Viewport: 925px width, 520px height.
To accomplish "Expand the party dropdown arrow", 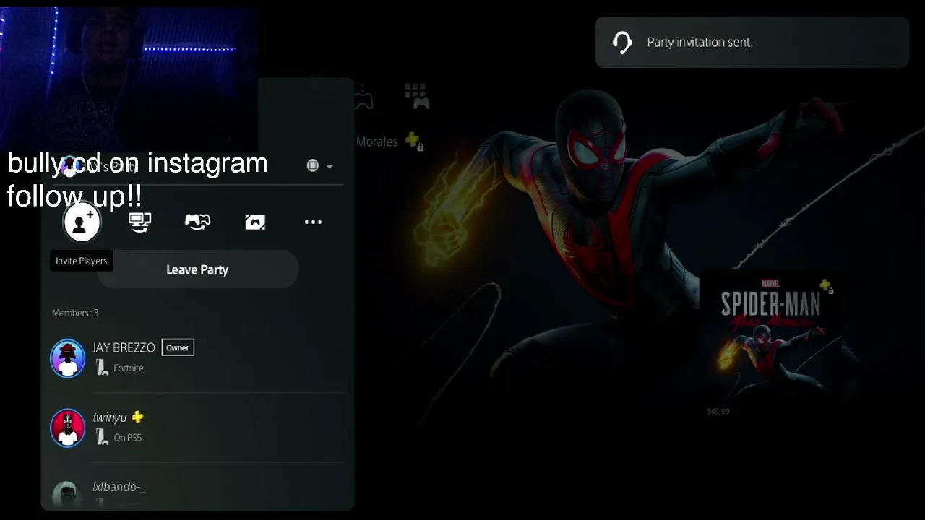I will point(330,166).
